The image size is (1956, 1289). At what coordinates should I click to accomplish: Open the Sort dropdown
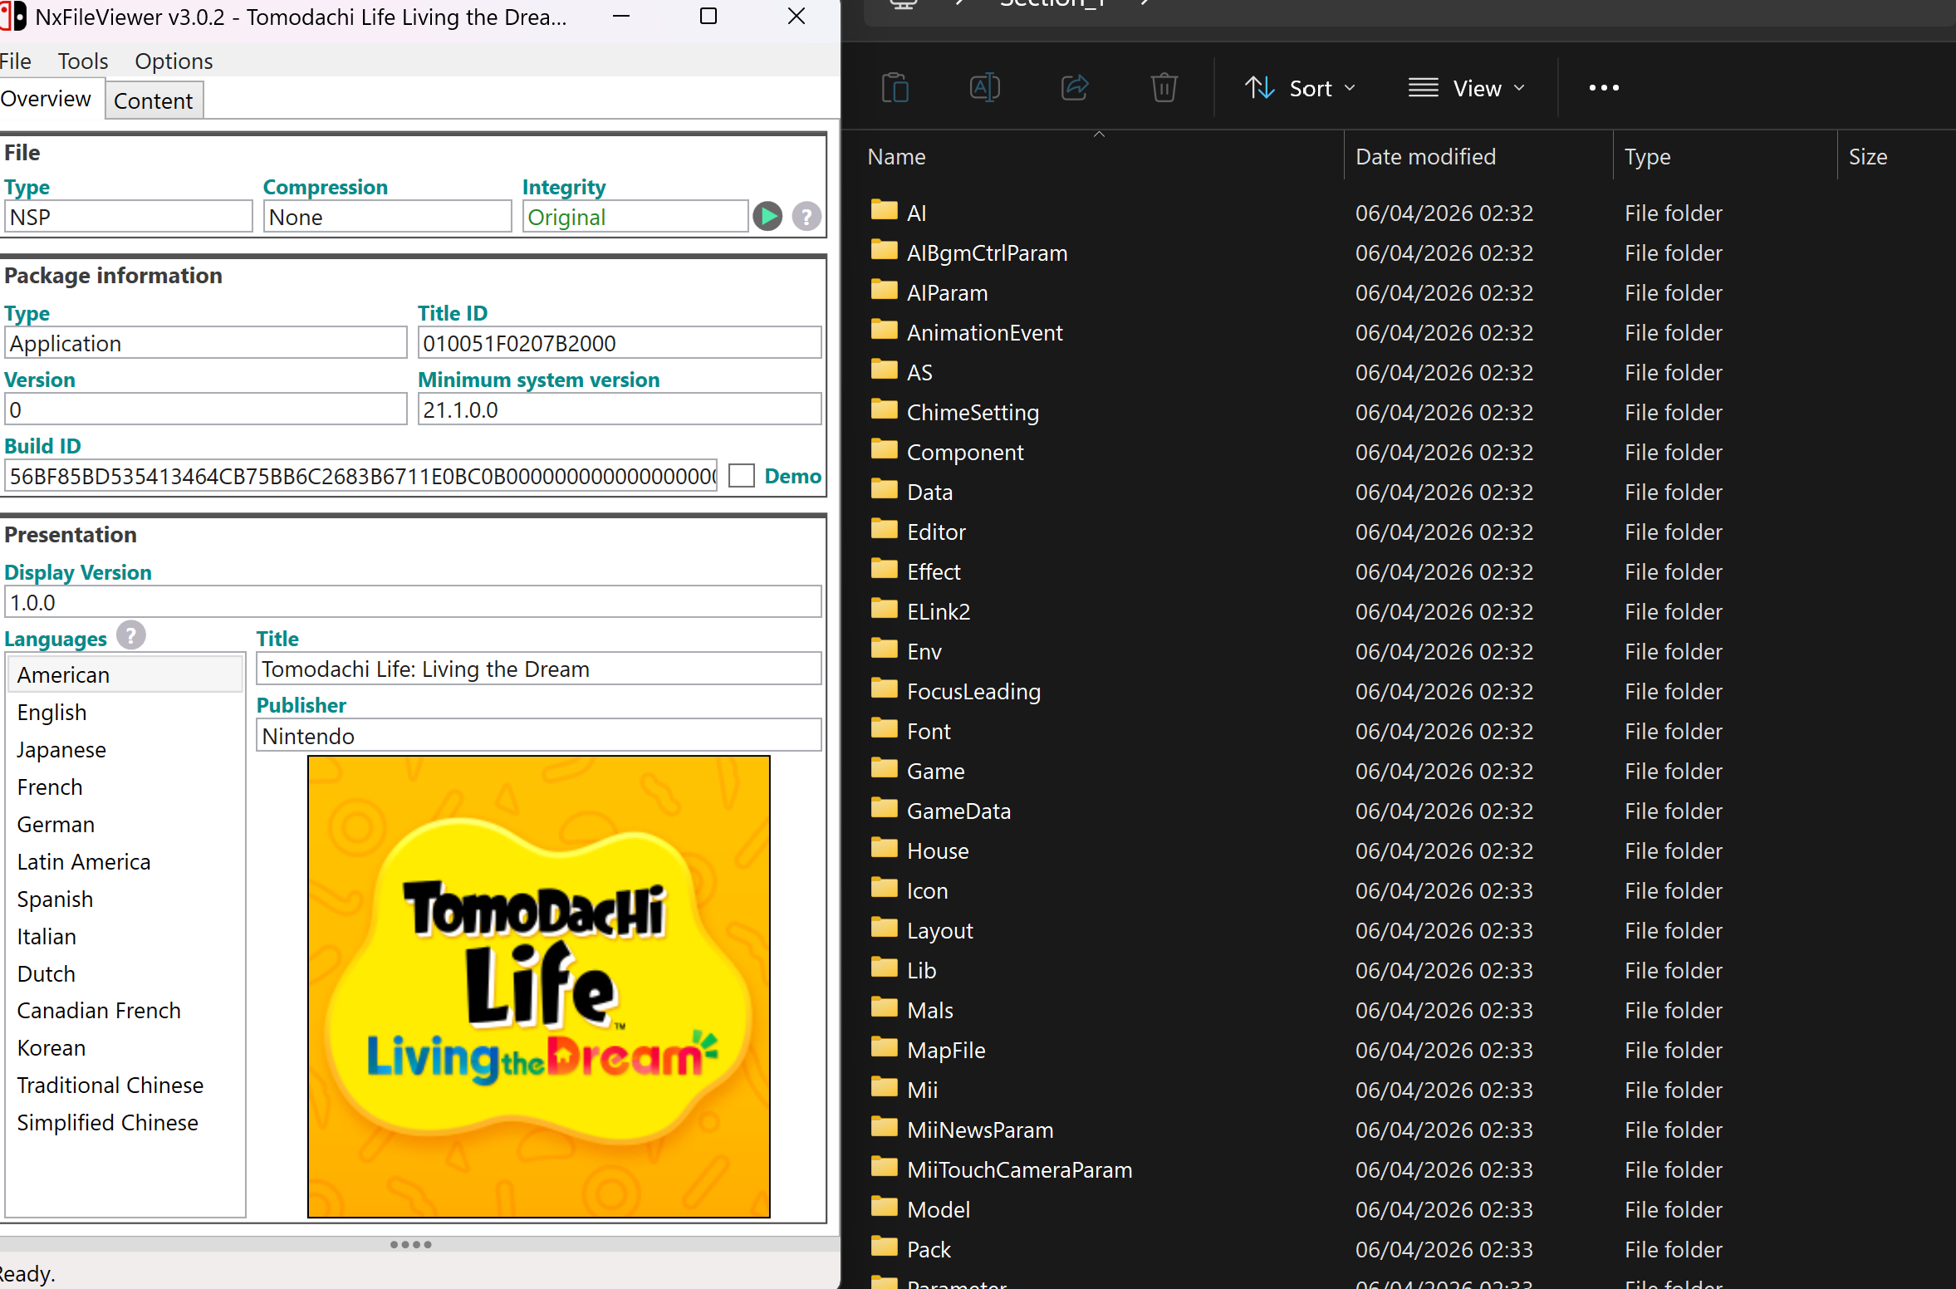click(x=1301, y=88)
